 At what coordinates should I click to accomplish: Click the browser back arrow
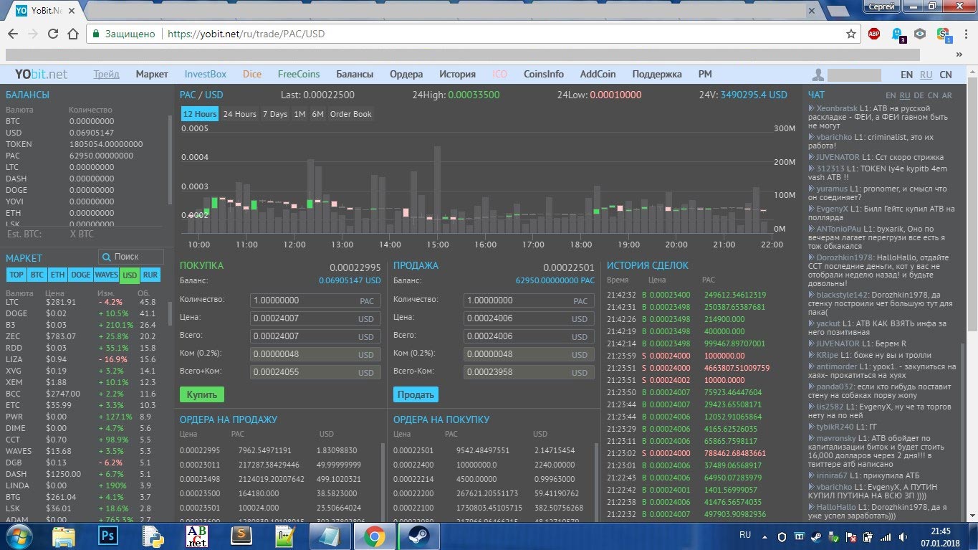(x=13, y=34)
